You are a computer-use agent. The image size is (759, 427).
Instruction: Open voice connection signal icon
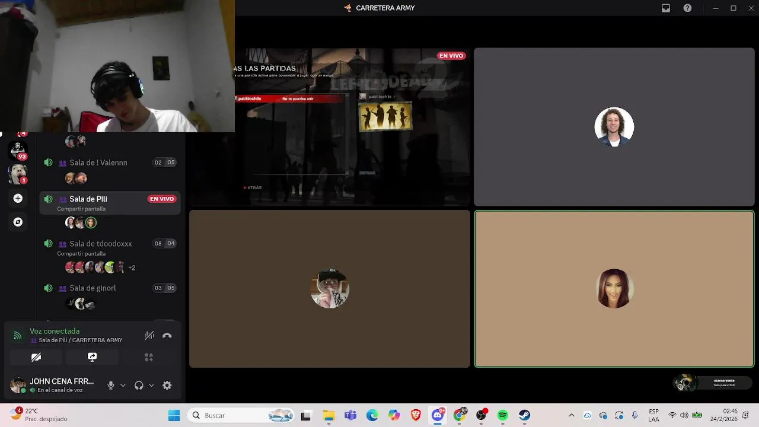tap(18, 336)
